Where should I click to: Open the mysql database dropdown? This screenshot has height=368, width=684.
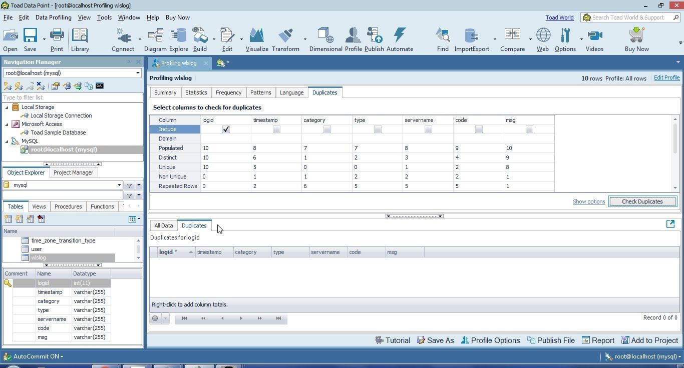(119, 185)
